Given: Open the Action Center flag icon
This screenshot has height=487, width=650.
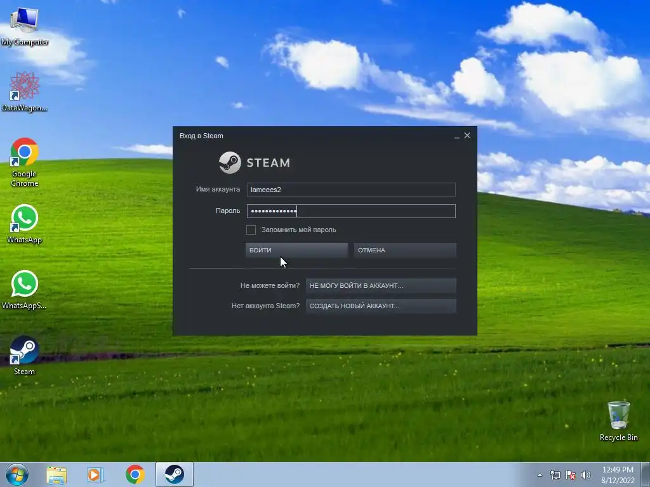Looking at the screenshot, I should [571, 476].
